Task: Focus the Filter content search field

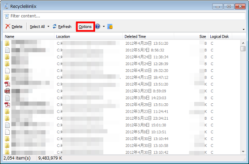Action: tap(124, 16)
